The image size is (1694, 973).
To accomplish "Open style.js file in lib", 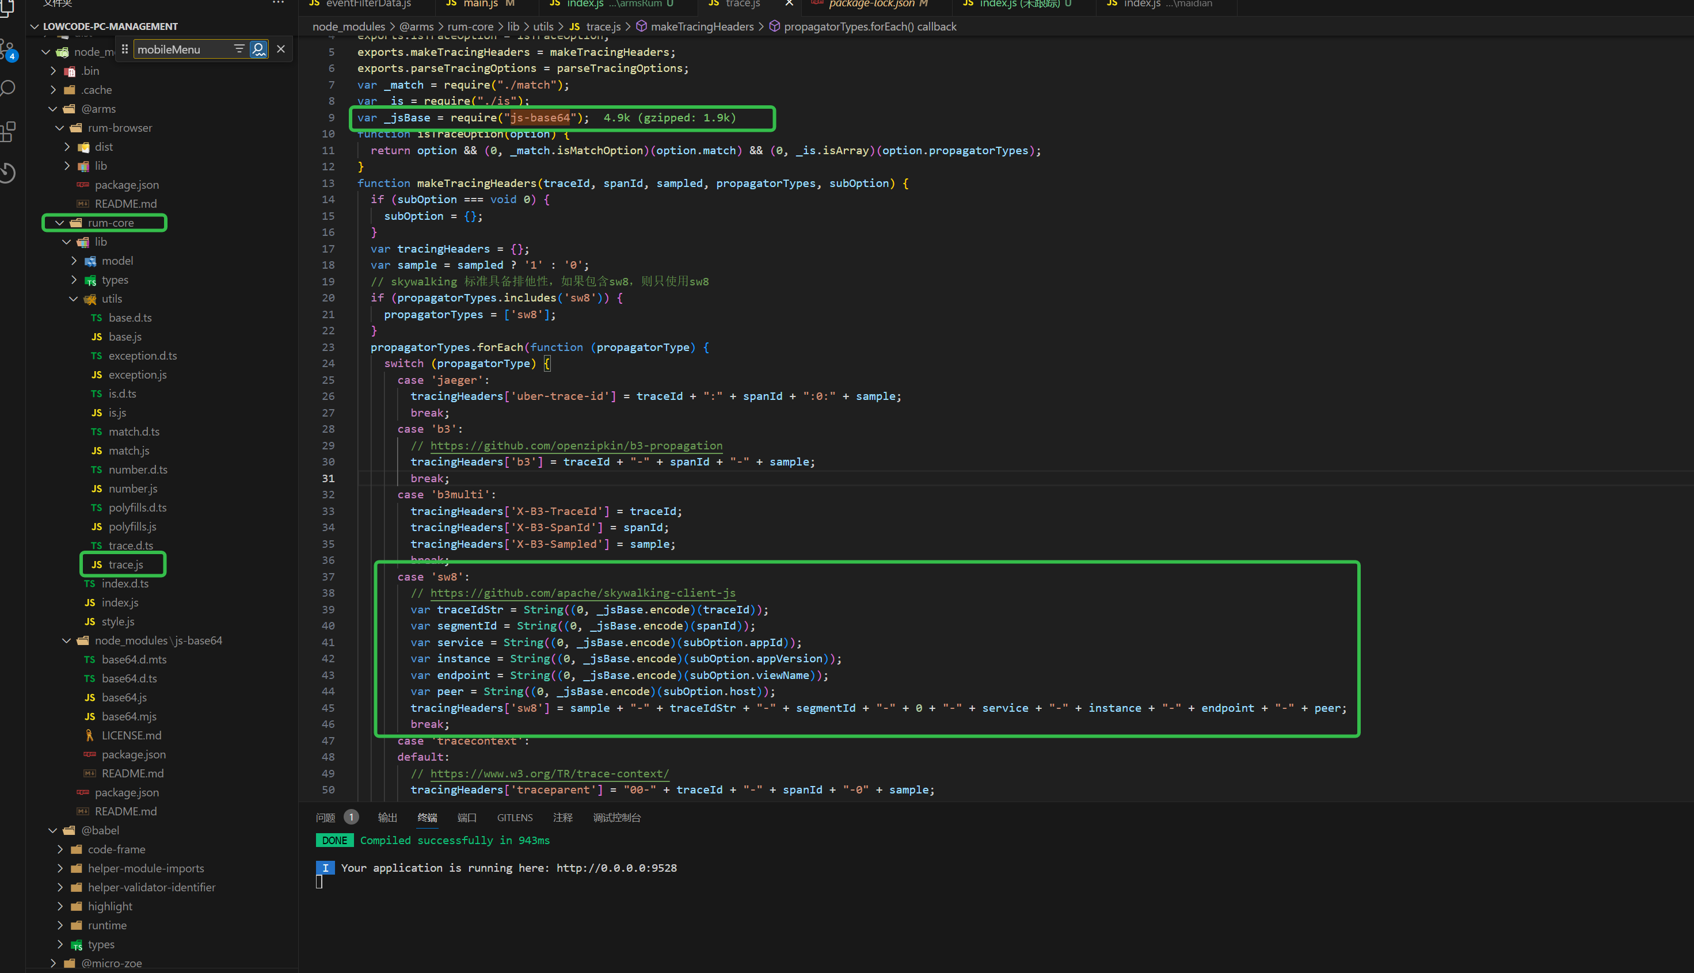I will (117, 621).
